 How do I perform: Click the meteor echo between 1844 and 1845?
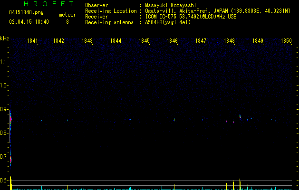(130, 120)
